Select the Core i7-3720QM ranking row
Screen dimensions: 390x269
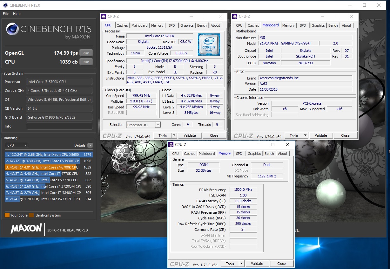pyautogui.click(x=49, y=186)
